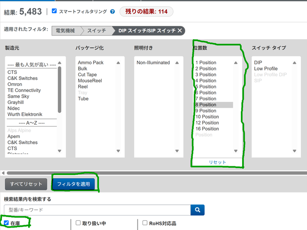307x230 pixels.
Task: Click the illuminated list up arrow
Action: [x=177, y=63]
